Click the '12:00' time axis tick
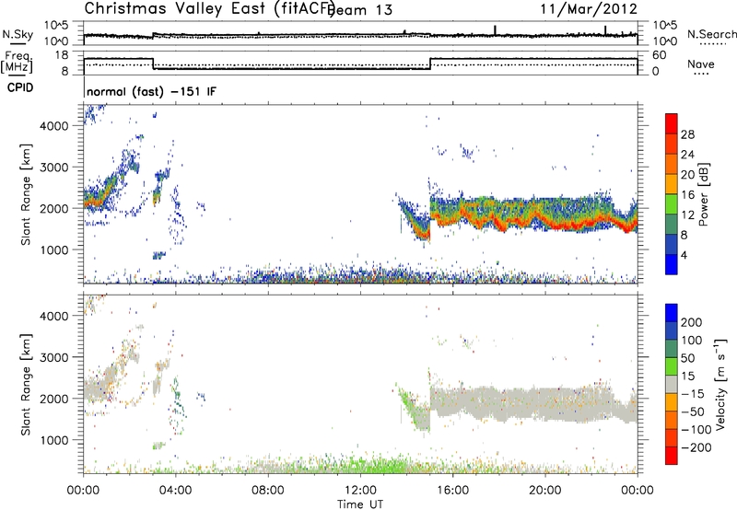Screen dimensions: 737x510 pyautogui.click(x=360, y=491)
